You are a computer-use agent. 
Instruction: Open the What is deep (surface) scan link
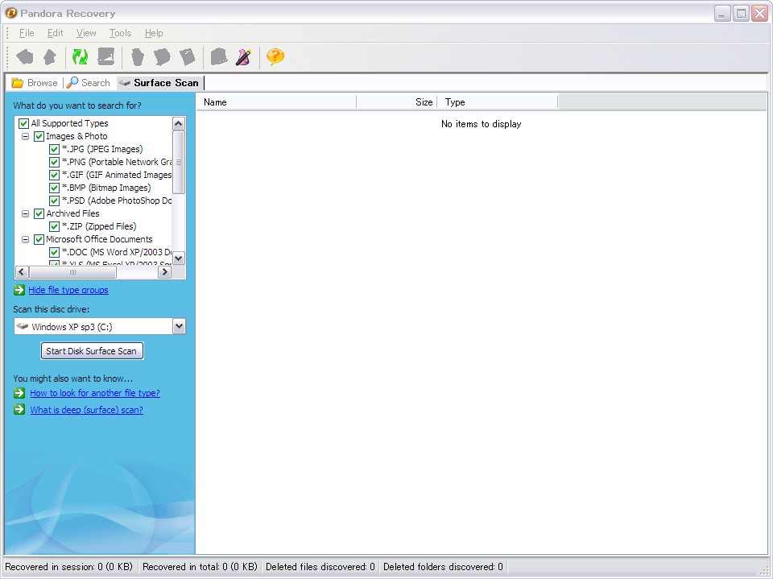[87, 410]
